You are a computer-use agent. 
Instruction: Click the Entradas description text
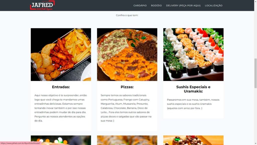tap(61, 108)
